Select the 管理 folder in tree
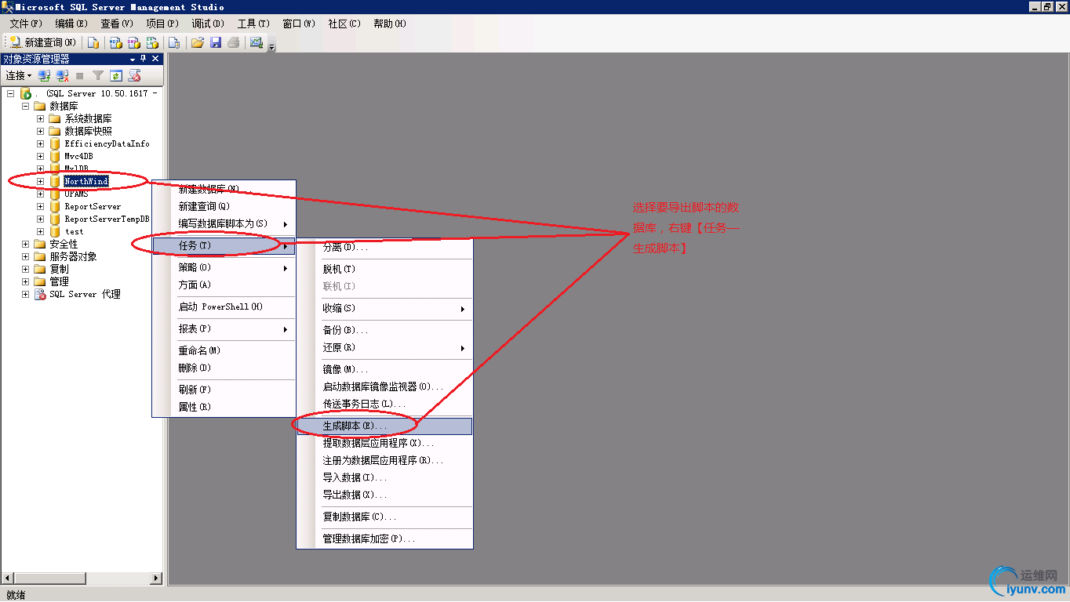This screenshot has height=602, width=1070. tap(59, 281)
